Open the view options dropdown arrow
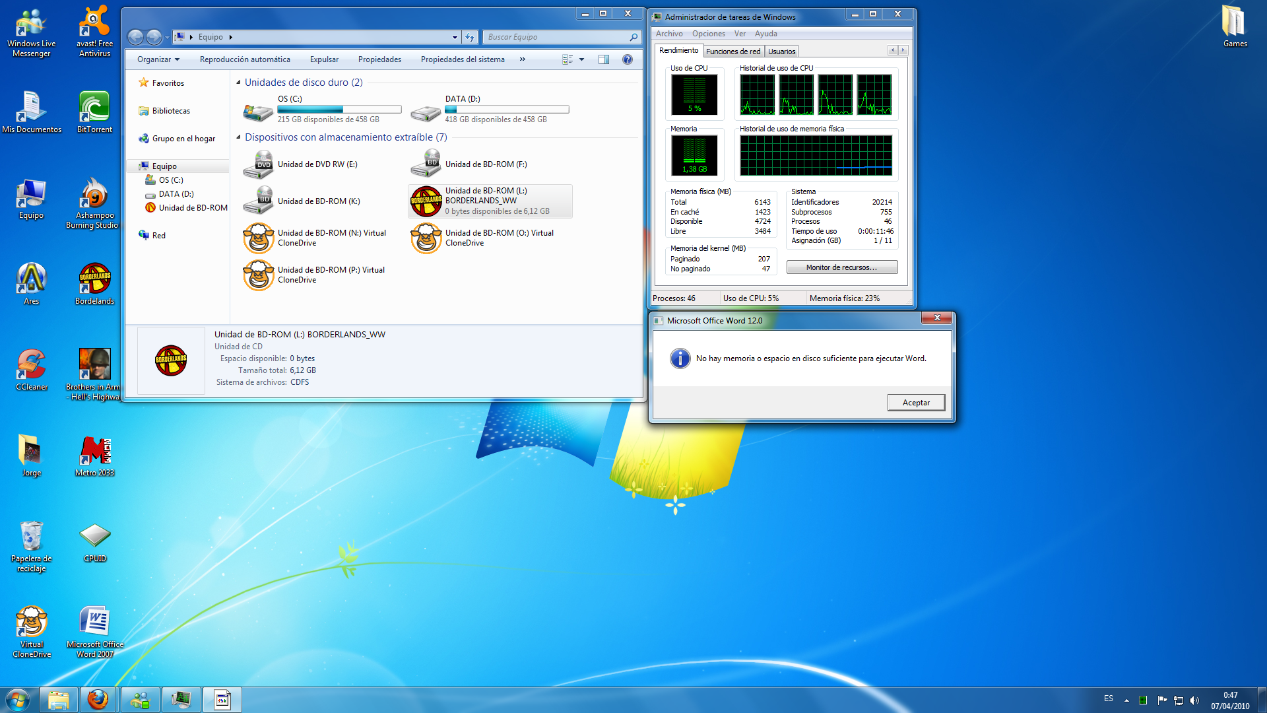Screen dimensions: 1267x713 click(581, 59)
